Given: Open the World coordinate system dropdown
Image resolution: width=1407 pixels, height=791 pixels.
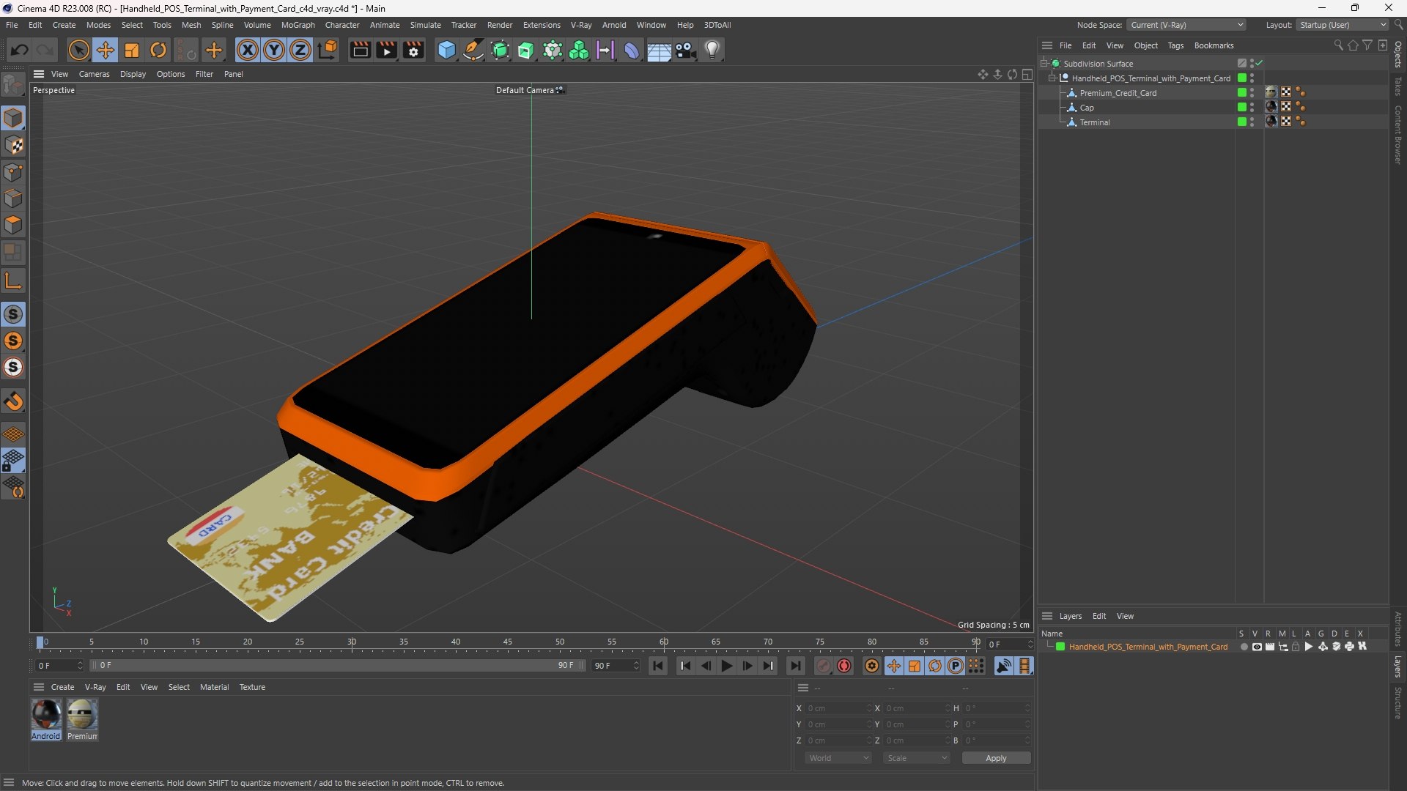Looking at the screenshot, I should pyautogui.click(x=838, y=758).
